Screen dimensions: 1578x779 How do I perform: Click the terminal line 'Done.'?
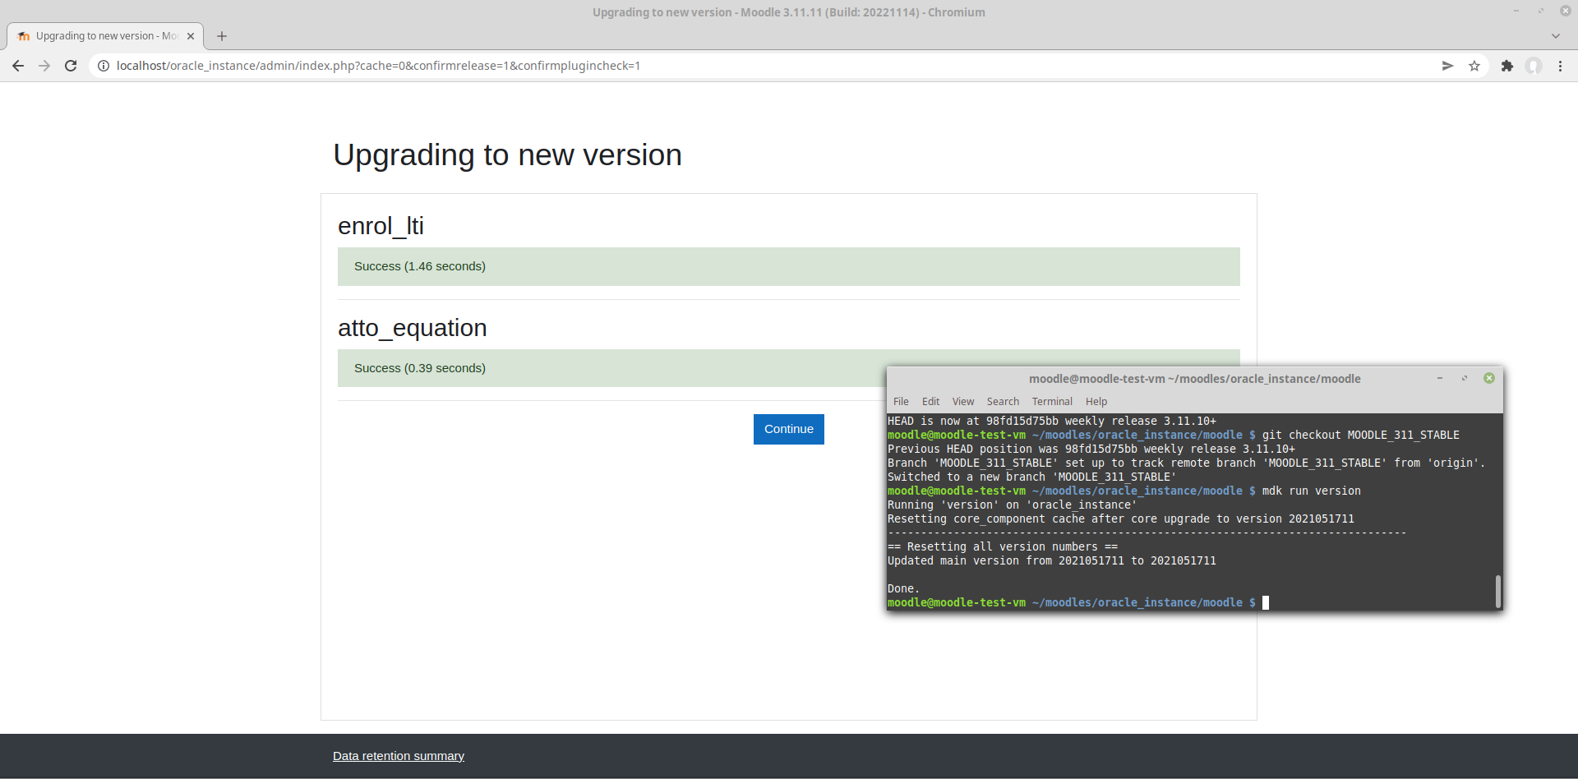point(903,588)
